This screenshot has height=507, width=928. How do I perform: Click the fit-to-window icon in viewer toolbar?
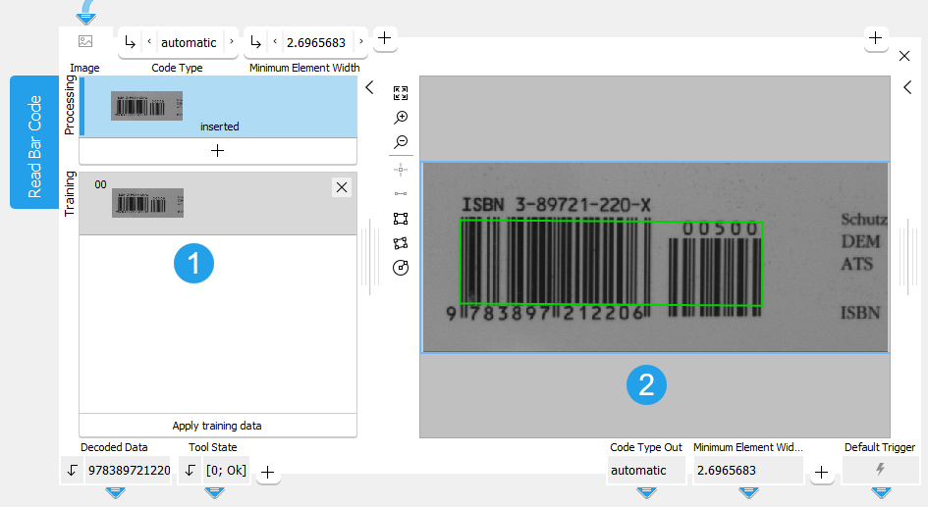click(x=401, y=93)
